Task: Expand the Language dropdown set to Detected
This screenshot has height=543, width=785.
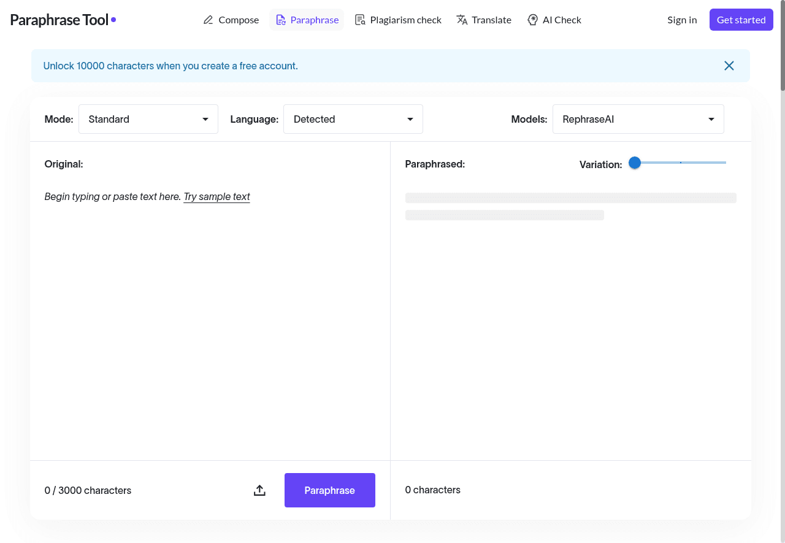Action: click(353, 119)
